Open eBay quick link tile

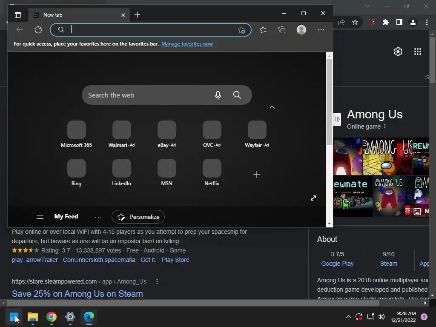click(166, 134)
